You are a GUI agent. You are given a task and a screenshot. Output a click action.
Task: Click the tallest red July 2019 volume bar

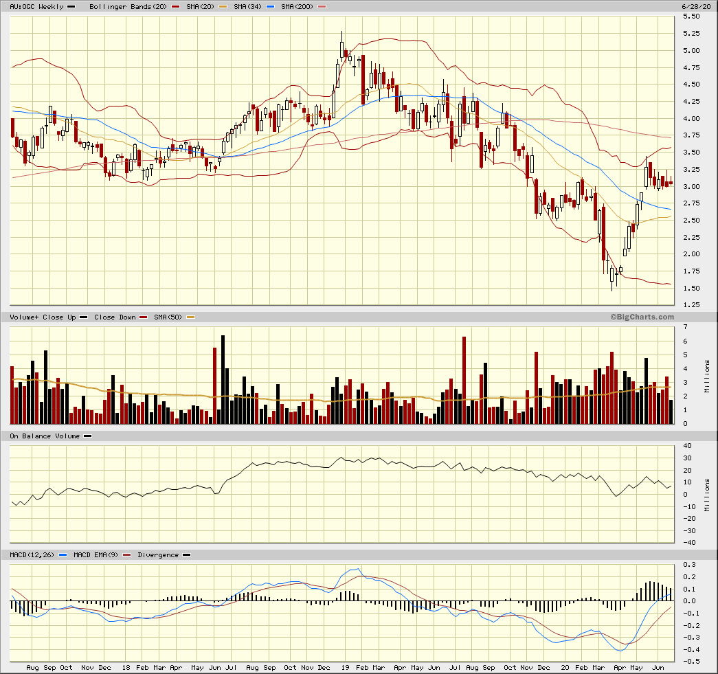click(x=464, y=381)
